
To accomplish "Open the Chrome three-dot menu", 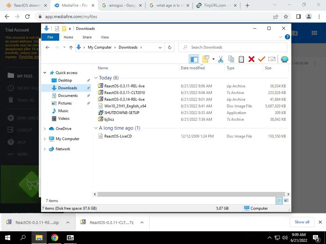I will (x=319, y=17).
